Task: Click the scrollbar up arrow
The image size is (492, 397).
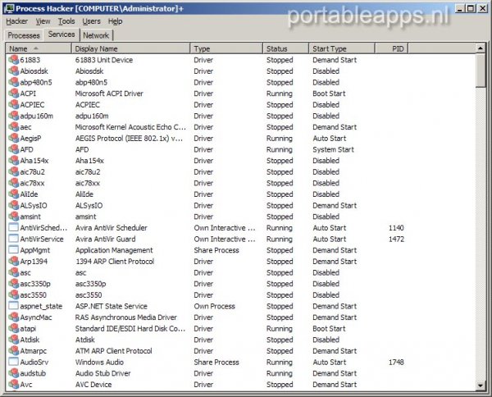Action: (481, 48)
